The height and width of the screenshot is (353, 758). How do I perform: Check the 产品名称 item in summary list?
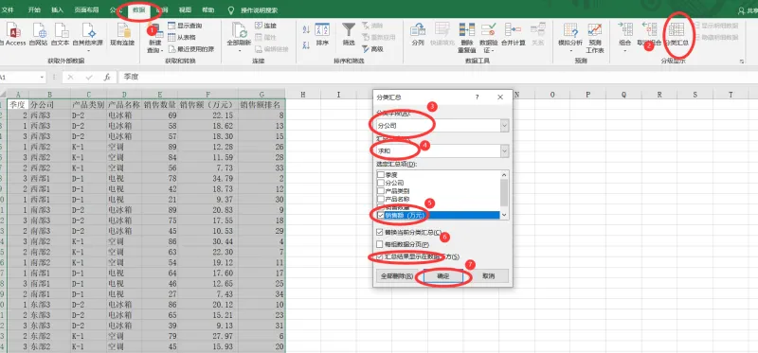click(381, 199)
